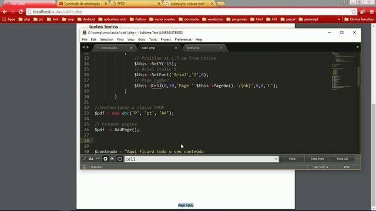The image size is (376, 211).
Task: Click the Find All button
Action: (342, 159)
